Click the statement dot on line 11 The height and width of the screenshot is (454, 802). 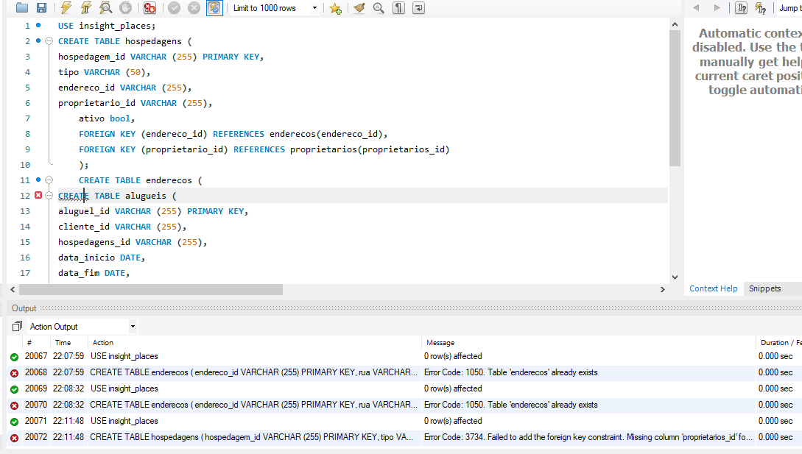tap(38, 180)
